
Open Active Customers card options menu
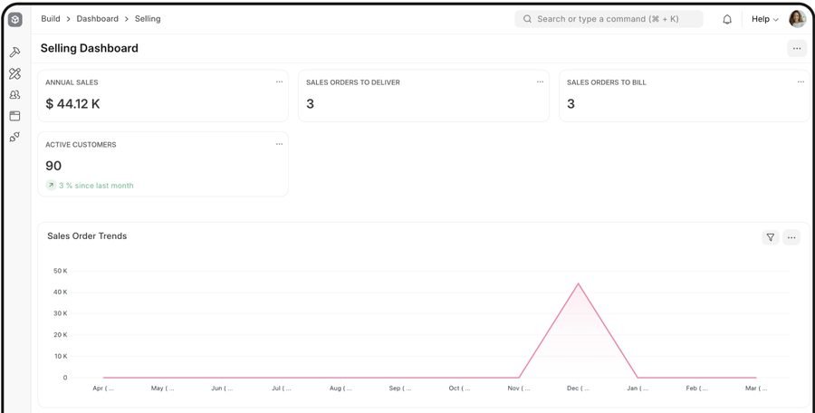click(279, 145)
